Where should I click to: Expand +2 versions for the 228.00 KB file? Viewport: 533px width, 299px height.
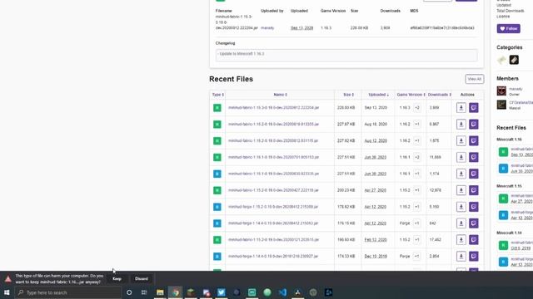pos(417,108)
